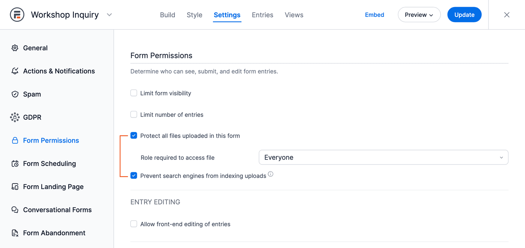Open the Preview dropdown button
Screen dimensions: 525x248
tap(419, 15)
